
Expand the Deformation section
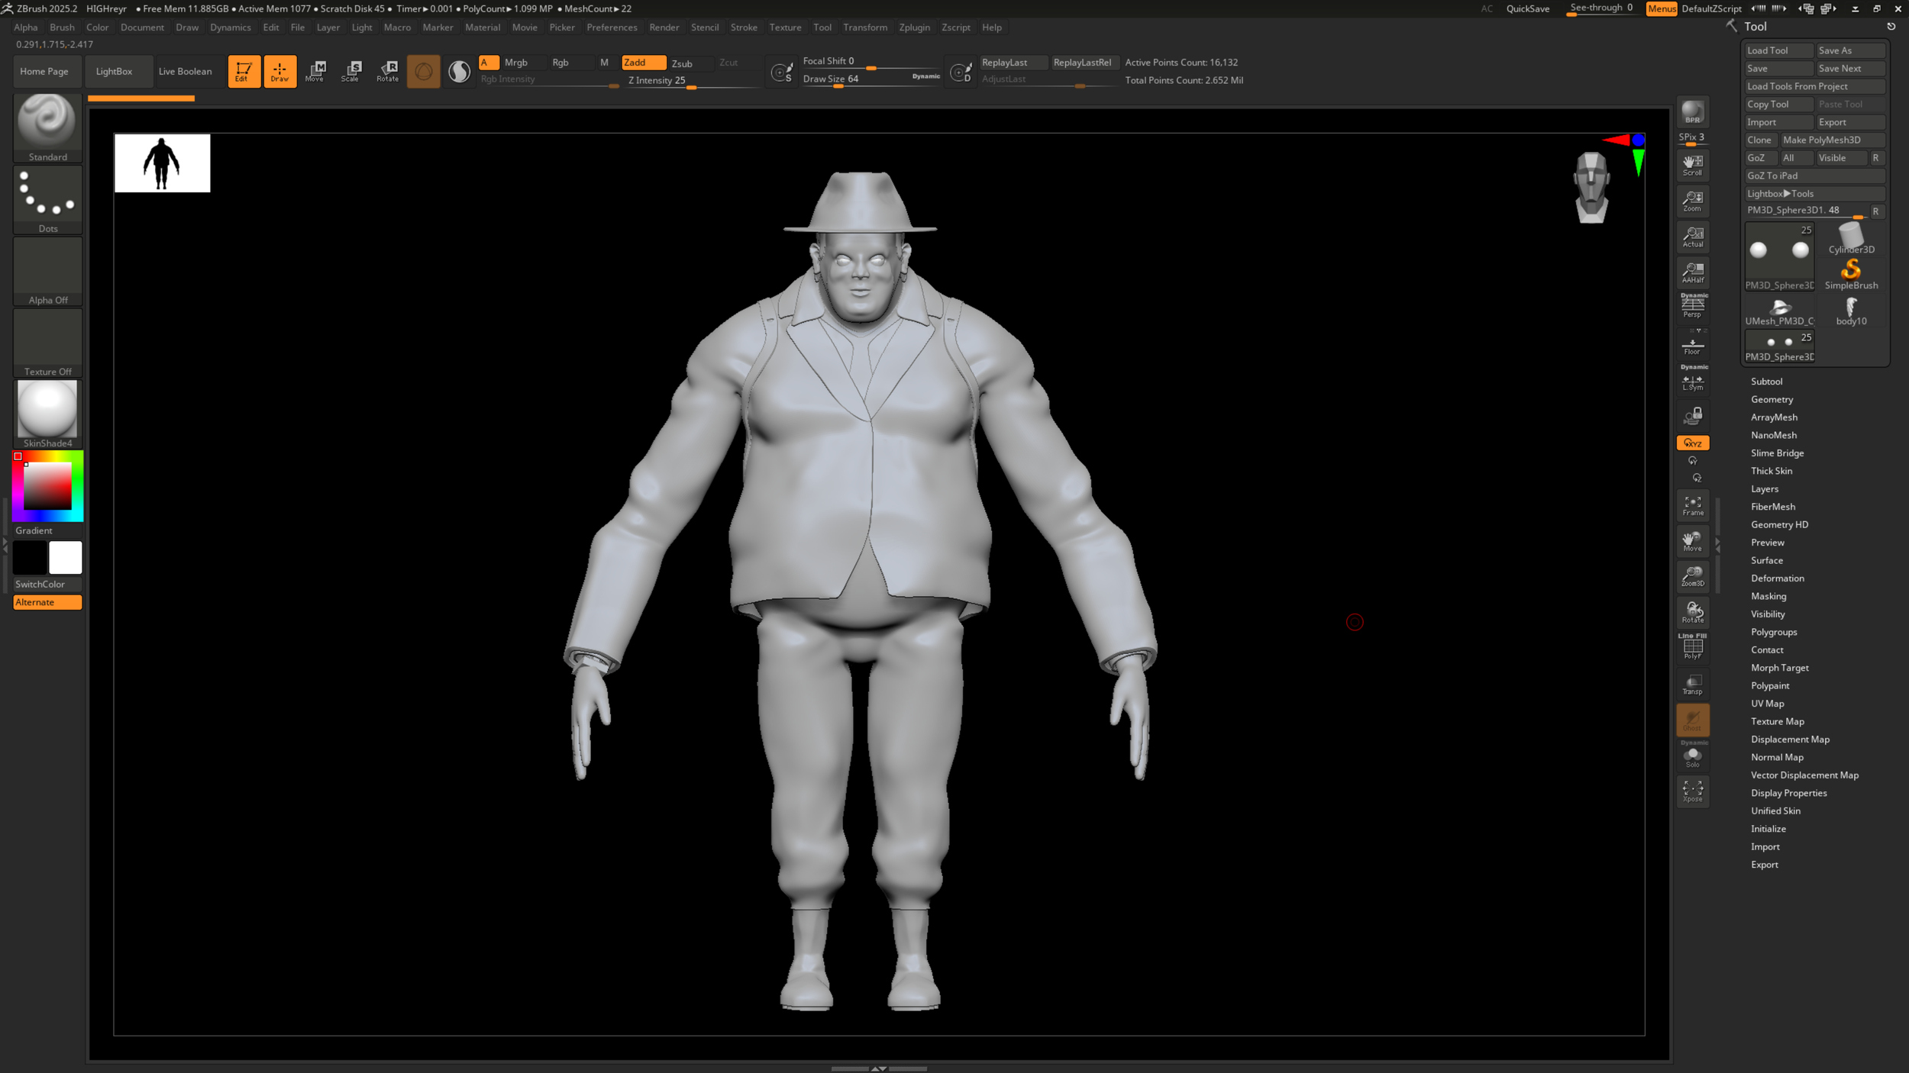[1777, 578]
